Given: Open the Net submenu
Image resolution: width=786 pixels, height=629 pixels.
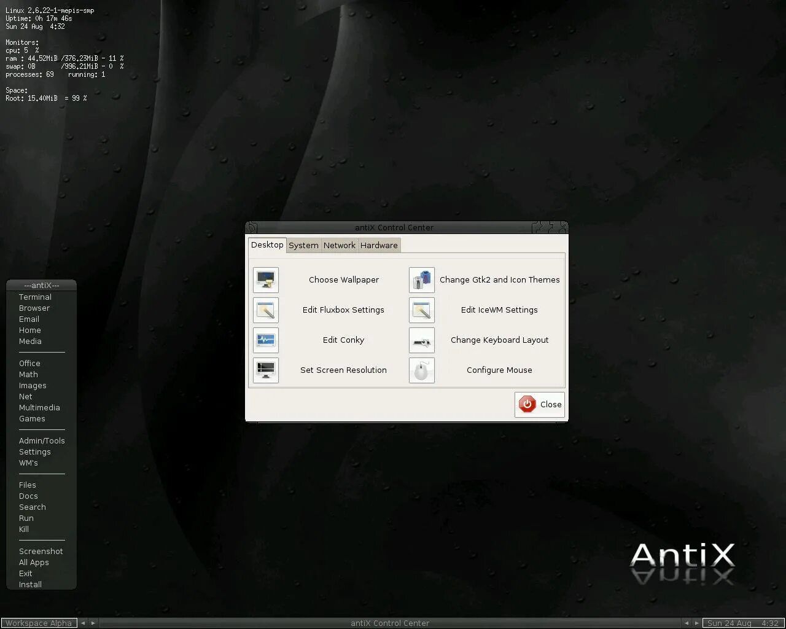Looking at the screenshot, I should [x=25, y=397].
